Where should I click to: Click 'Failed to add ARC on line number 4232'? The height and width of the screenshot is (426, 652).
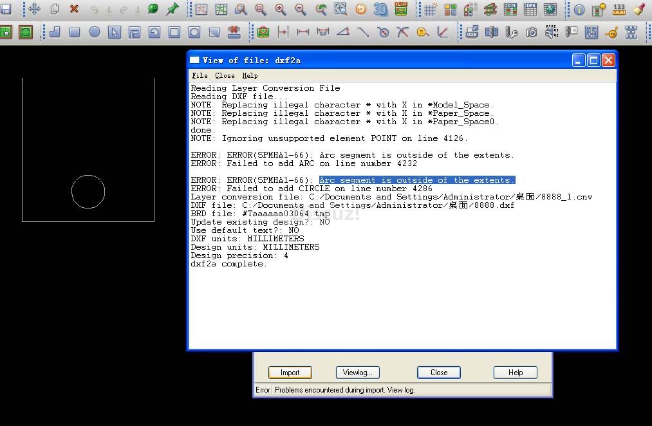pyautogui.click(x=322, y=163)
